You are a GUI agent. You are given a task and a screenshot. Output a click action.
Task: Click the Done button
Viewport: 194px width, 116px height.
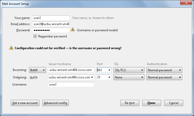pos(151,103)
